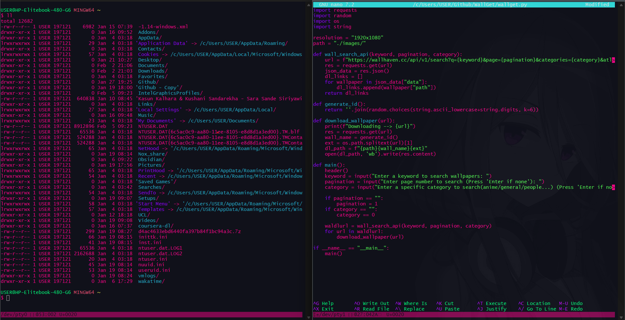This screenshot has width=625, height=320.
Task: Click the path = "./images/" line
Action: [x=340, y=43]
